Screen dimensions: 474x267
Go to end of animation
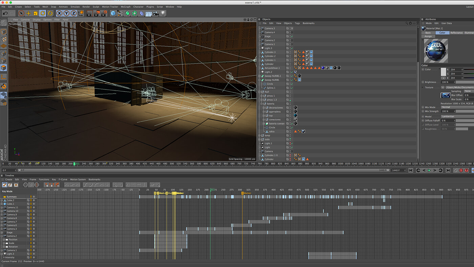448,170
